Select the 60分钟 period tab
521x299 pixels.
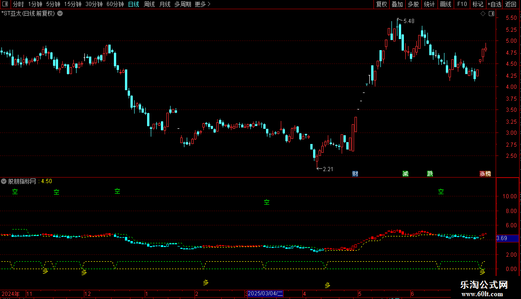pos(115,4)
